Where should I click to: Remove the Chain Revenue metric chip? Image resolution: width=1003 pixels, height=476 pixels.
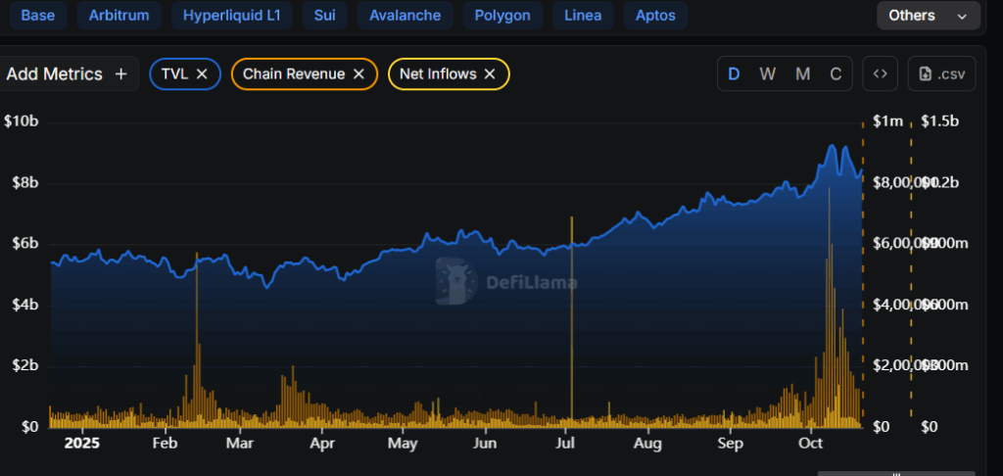coord(358,73)
